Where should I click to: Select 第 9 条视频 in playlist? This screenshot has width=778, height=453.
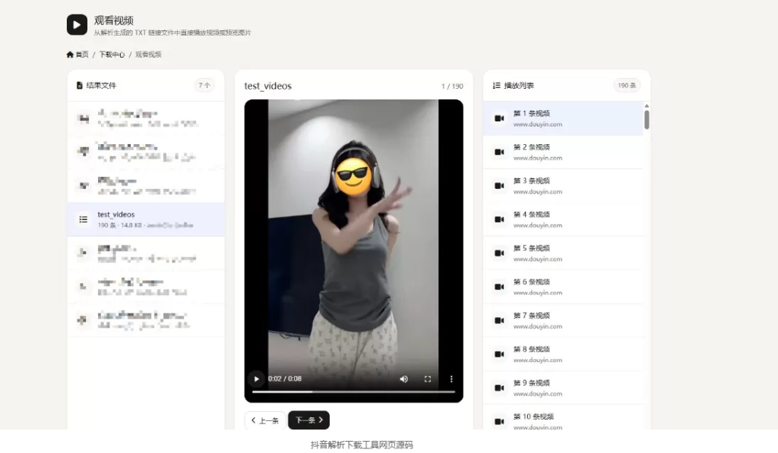click(x=563, y=388)
